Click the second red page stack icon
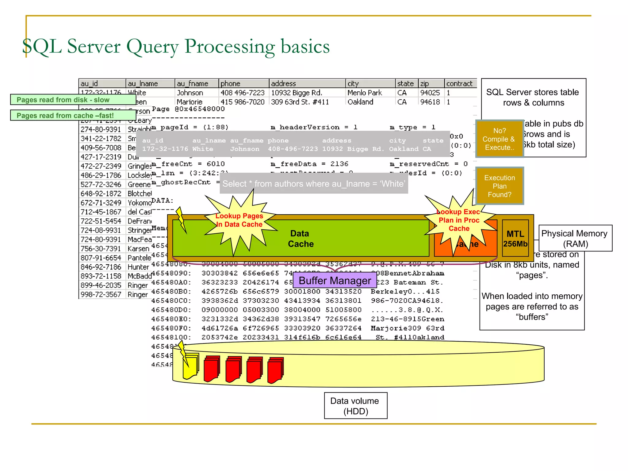The height and width of the screenshot is (471, 628). (x=233, y=369)
